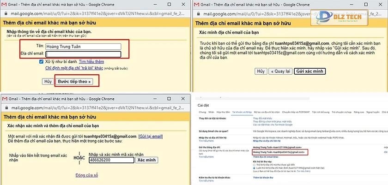Screen dimensions: 388x185
Task: Click lock icon in the name entry window
Action: pos(5,14)
